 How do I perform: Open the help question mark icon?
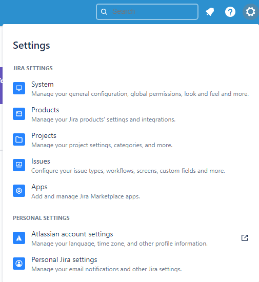click(230, 12)
